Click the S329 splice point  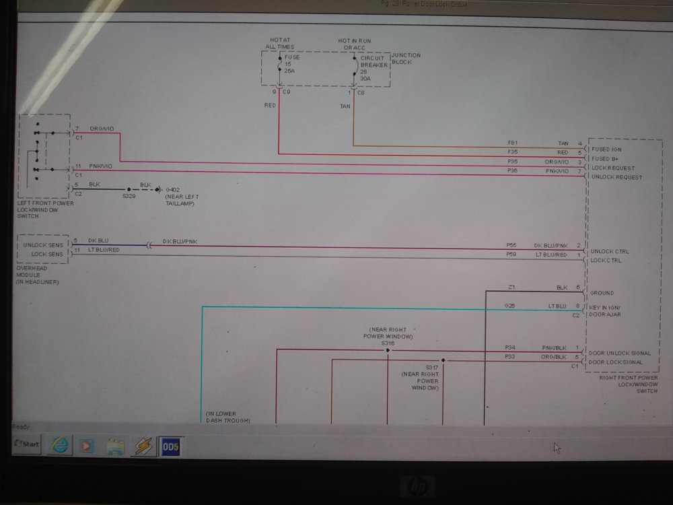click(x=129, y=190)
